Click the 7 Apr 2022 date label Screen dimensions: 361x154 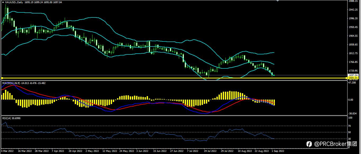click(58, 151)
